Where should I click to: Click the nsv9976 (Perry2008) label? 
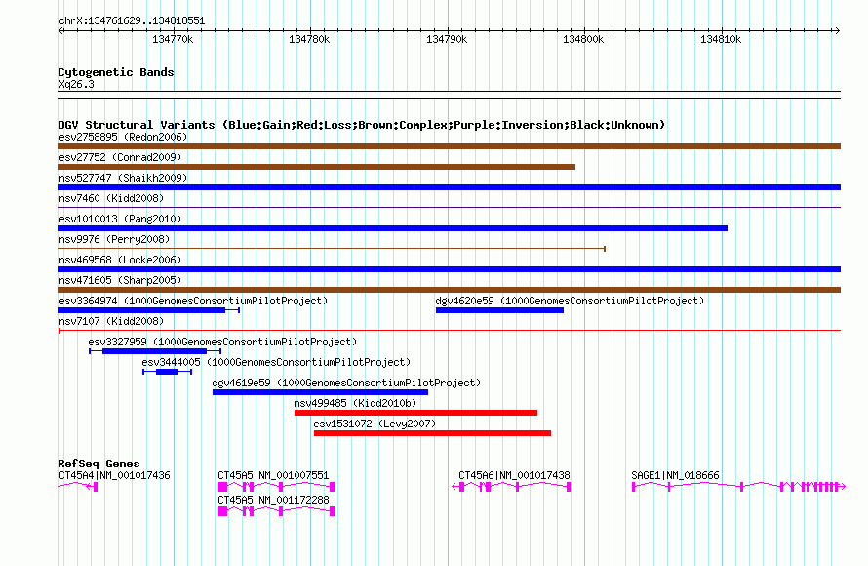(114, 239)
